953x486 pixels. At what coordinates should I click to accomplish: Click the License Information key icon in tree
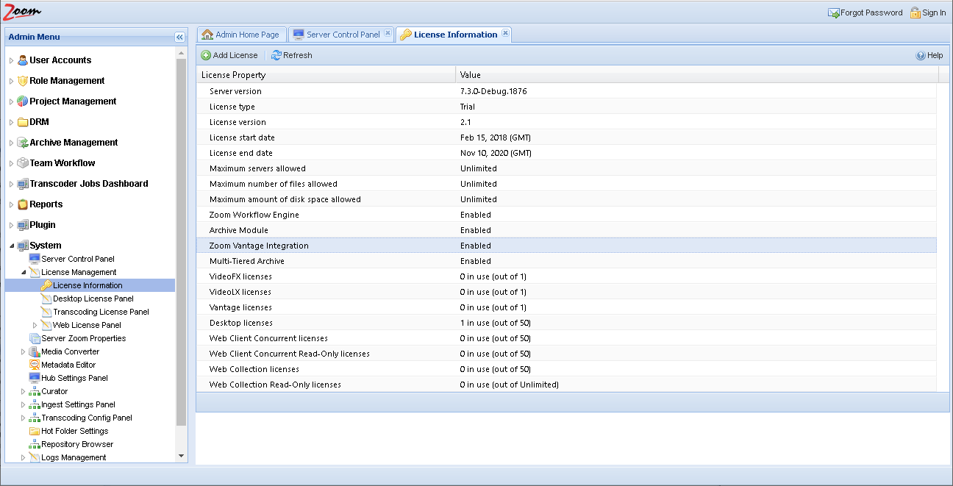tap(46, 285)
